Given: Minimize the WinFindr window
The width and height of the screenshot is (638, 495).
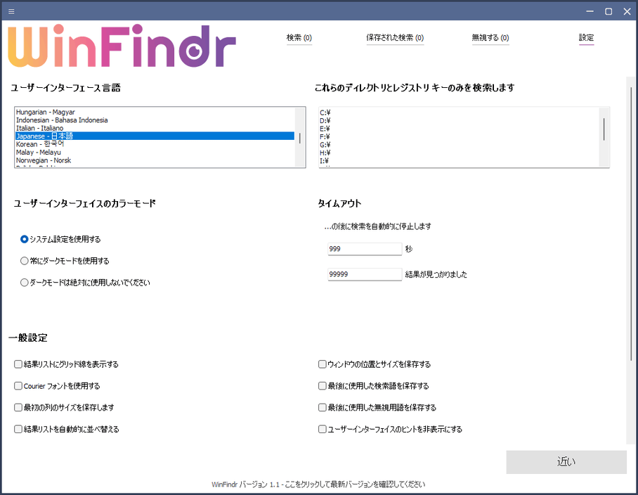Looking at the screenshot, I should coord(590,11).
